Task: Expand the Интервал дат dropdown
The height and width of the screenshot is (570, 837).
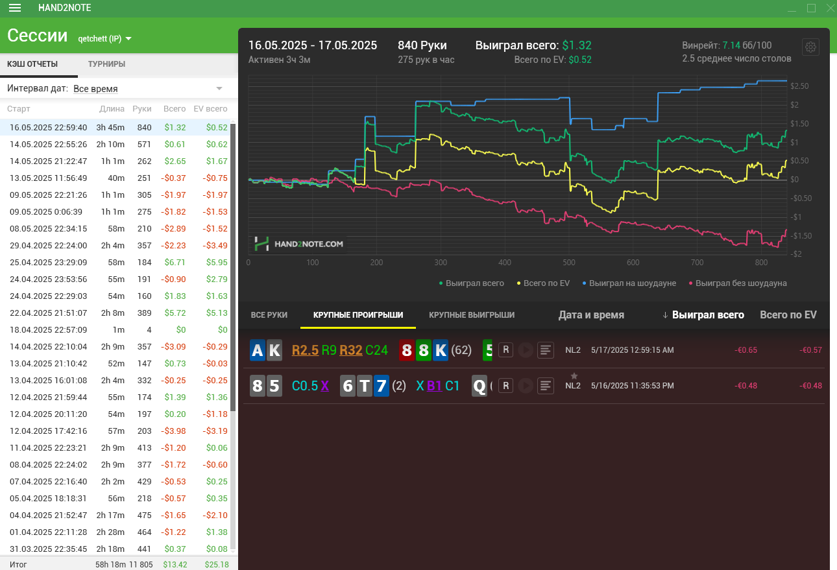Action: (x=148, y=88)
